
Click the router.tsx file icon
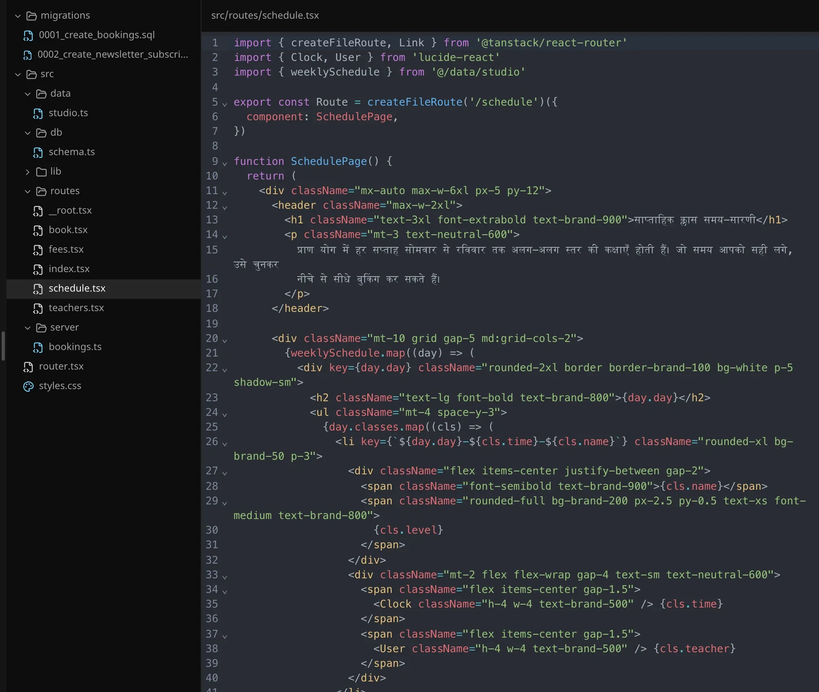click(28, 367)
